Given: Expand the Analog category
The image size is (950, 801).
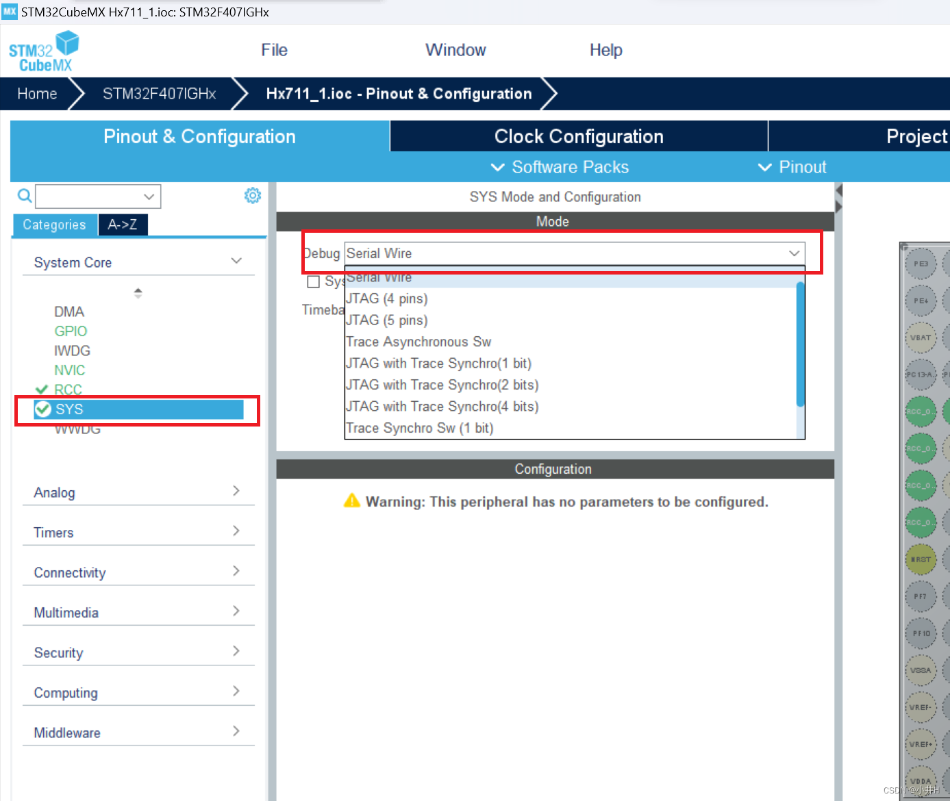Looking at the screenshot, I should coord(138,492).
